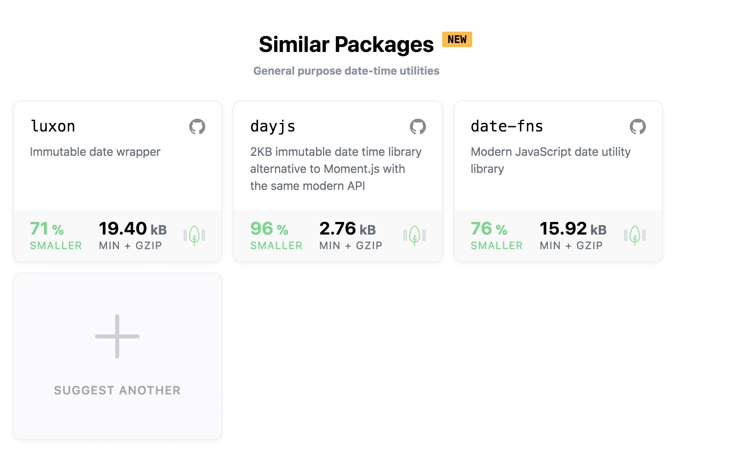Viewport: 744px width, 461px height.
Task: Click SMALLER label under 76%
Action: point(497,246)
